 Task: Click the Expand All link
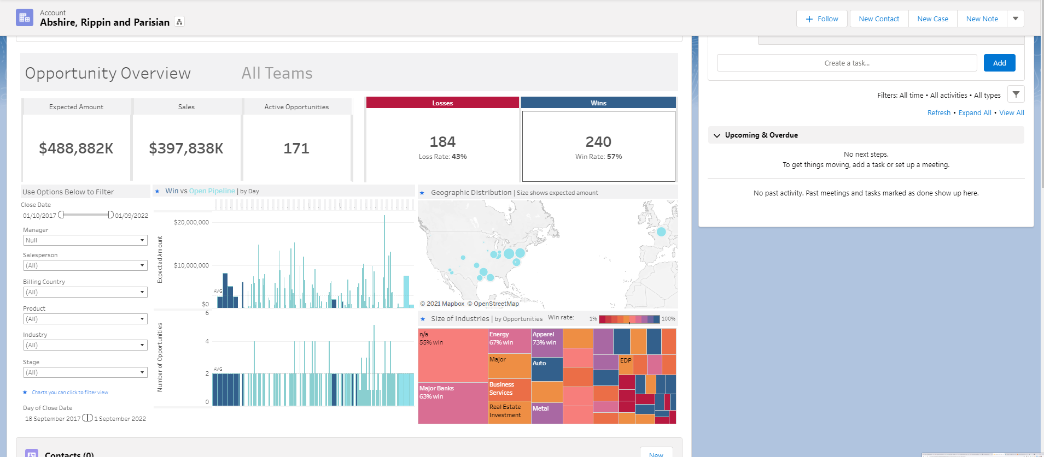[x=975, y=112]
